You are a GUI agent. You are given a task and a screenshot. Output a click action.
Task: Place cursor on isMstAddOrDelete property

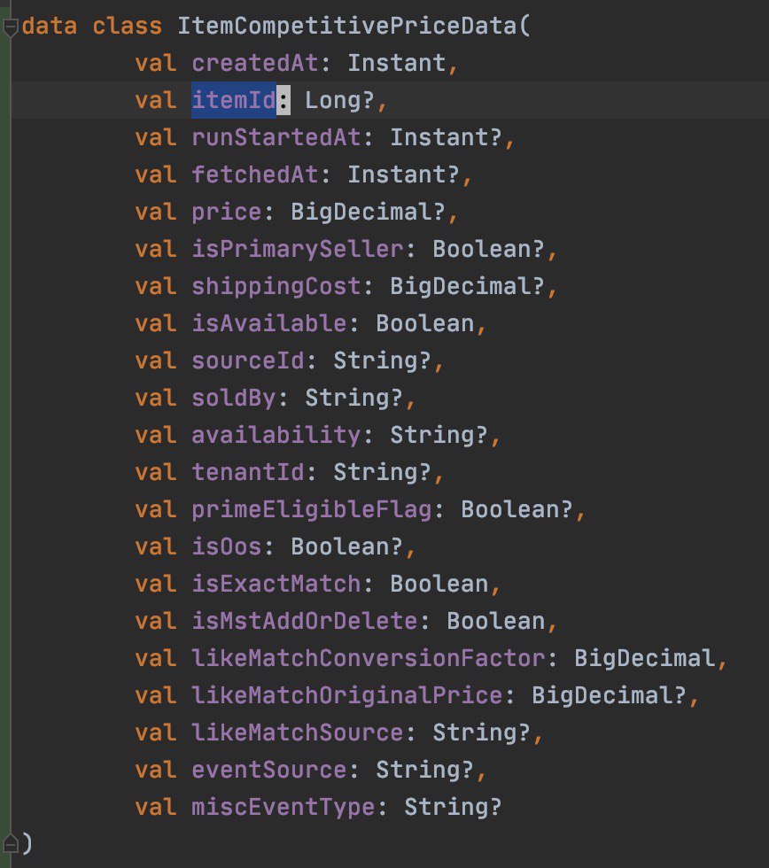pyautogui.click(x=312, y=621)
